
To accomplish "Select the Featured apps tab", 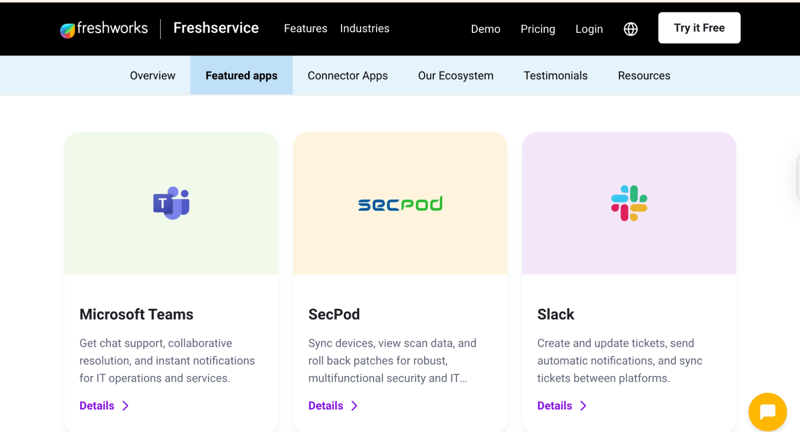I will point(241,75).
